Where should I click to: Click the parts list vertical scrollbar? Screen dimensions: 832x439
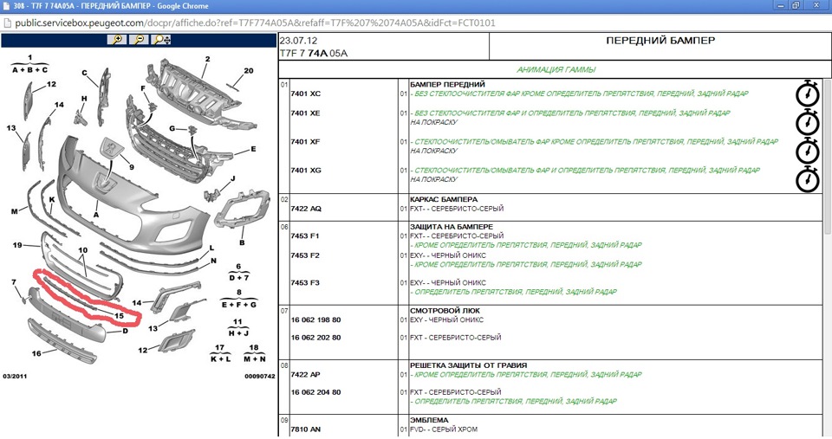(827, 258)
